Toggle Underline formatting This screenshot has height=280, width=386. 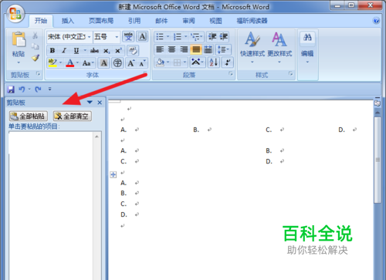point(76,51)
